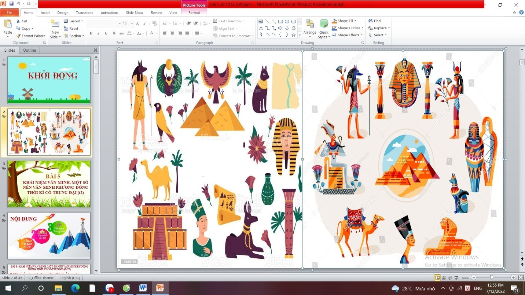This screenshot has height=295, width=525.
Task: Click the Decrease Font Size icon
Action: pos(145,23)
